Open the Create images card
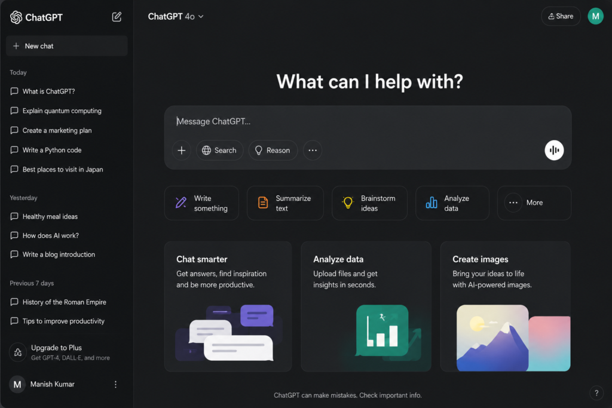612x408 pixels. [x=506, y=306]
